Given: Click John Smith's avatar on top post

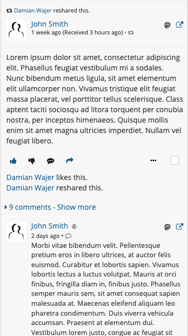Looking at the screenshot, I should pyautogui.click(x=16, y=30).
